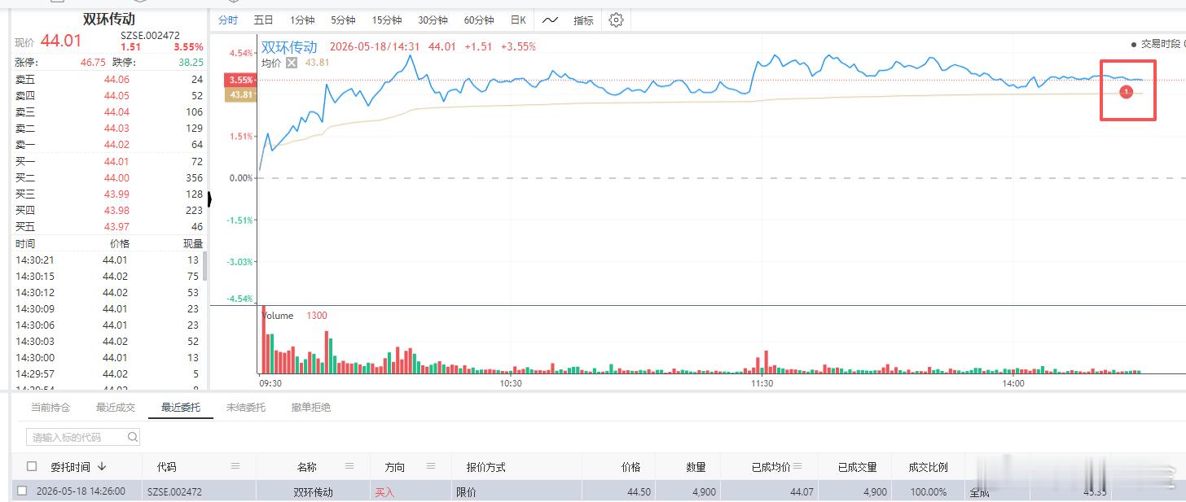Open the 已成均价 column menu icon
Image resolution: width=1186 pixels, height=502 pixels.
click(797, 466)
